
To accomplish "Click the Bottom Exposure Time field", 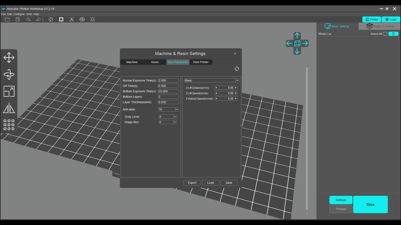I will click(x=168, y=91).
